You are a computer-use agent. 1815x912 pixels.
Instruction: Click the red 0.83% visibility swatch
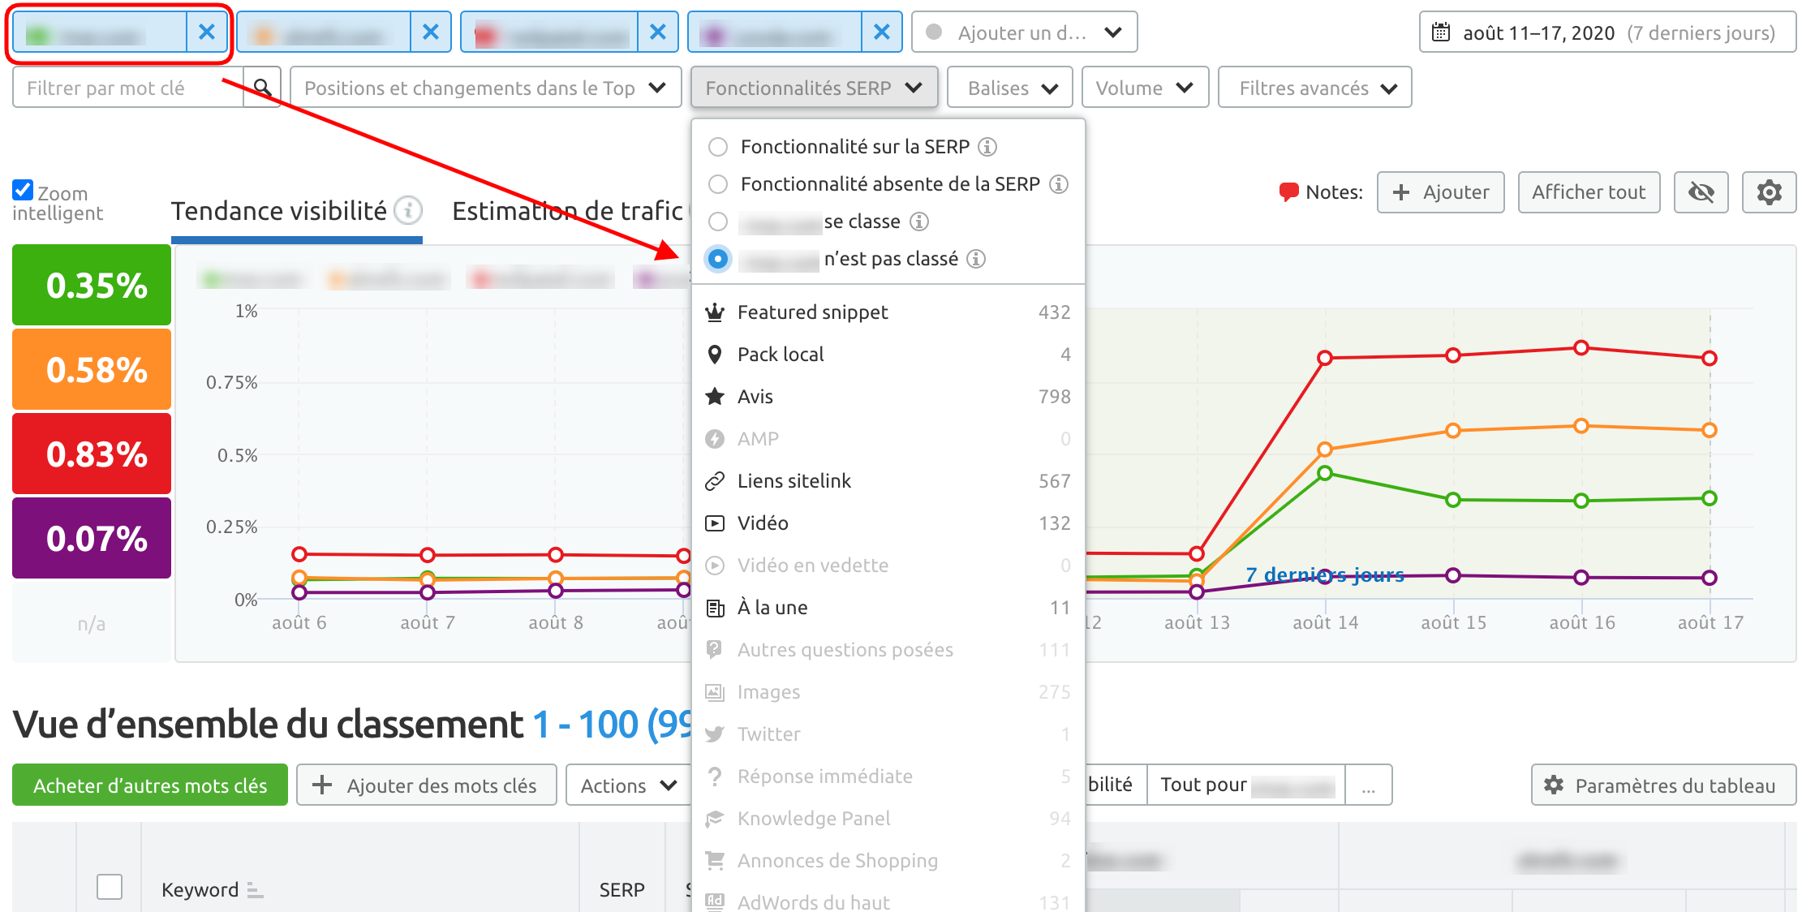point(92,454)
